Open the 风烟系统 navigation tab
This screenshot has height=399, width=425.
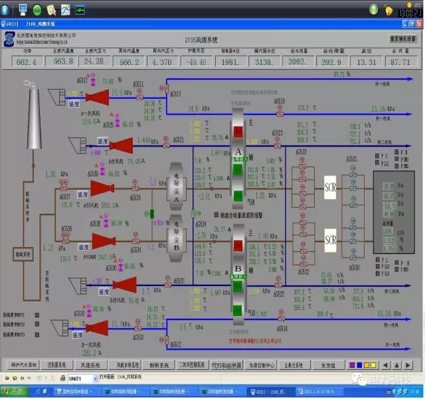click(91, 365)
